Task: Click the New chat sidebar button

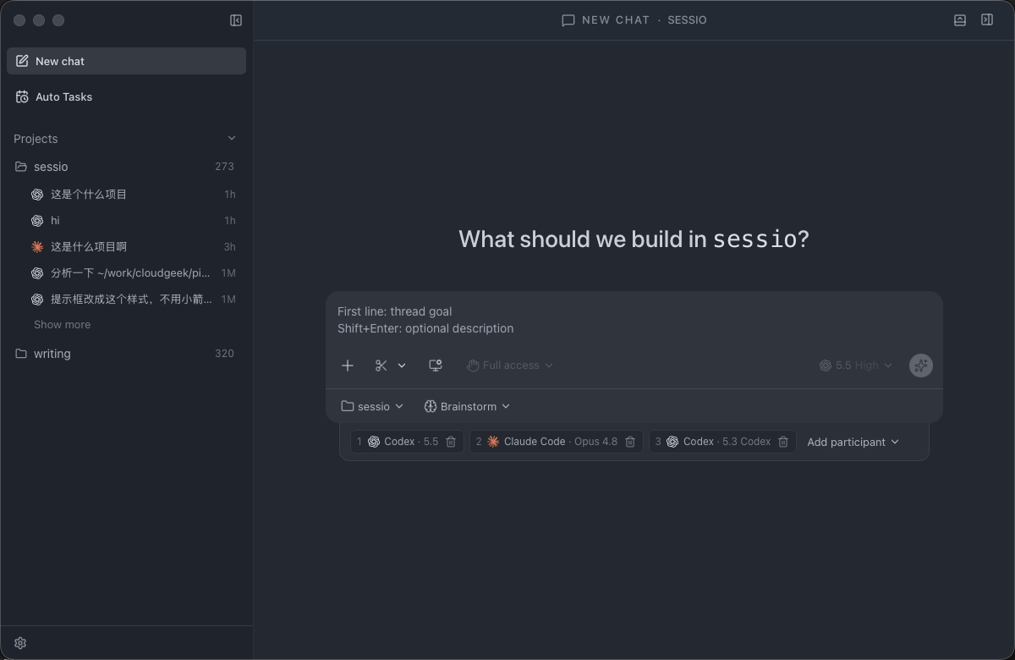Action: 127,61
